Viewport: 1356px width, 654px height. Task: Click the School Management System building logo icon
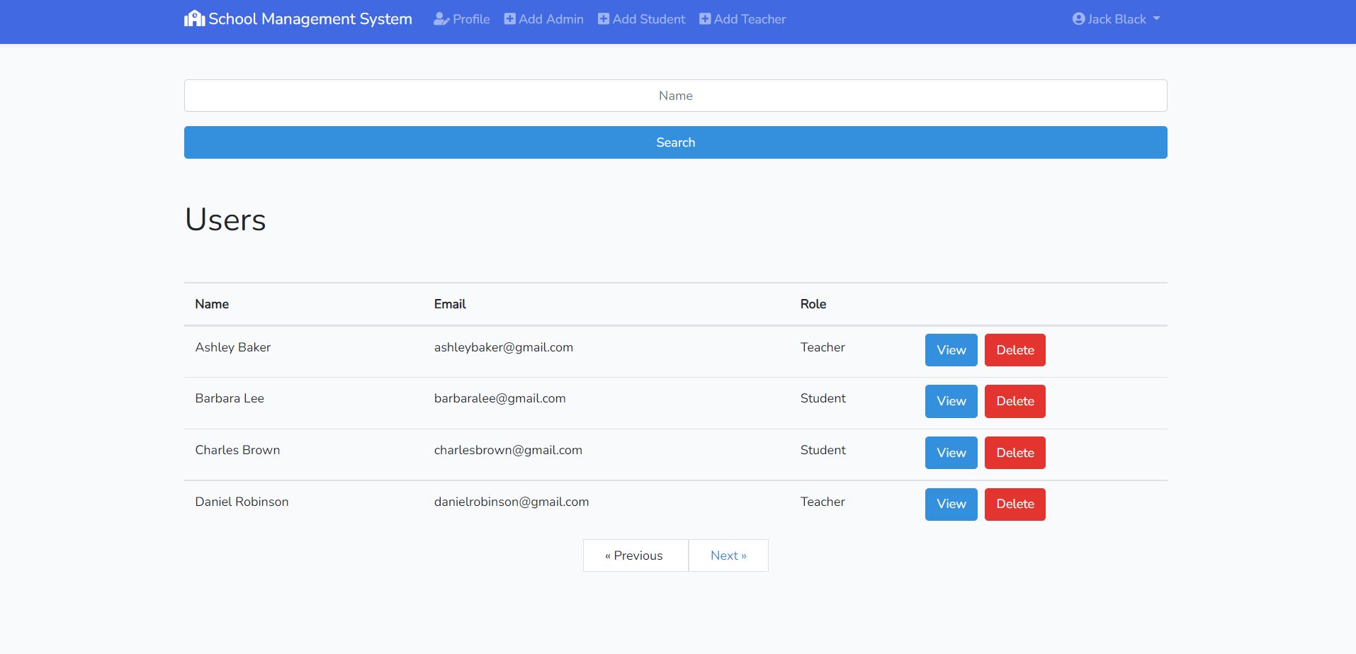coord(193,18)
